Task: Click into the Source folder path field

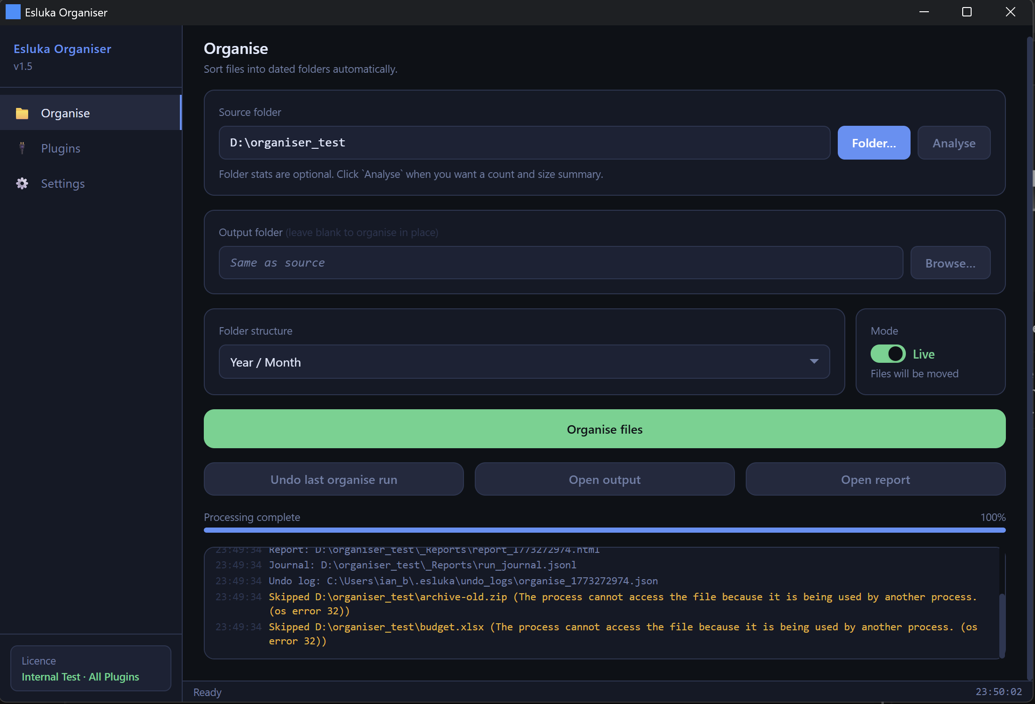Action: click(524, 143)
